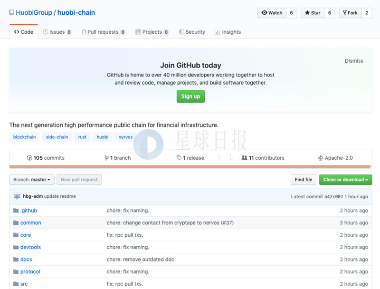Viewport: 380px width, 289px height.
Task: Open the Projects tab
Action: coord(152,32)
